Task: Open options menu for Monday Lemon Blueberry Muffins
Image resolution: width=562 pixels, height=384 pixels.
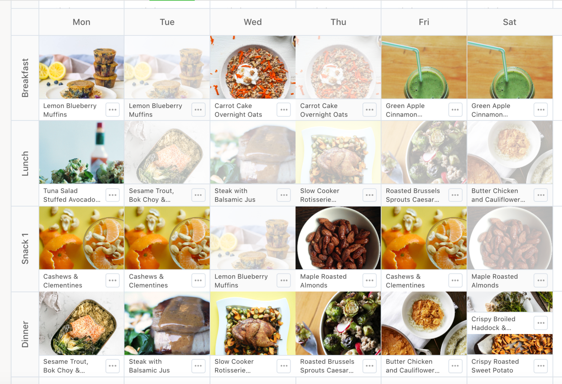Action: click(112, 110)
